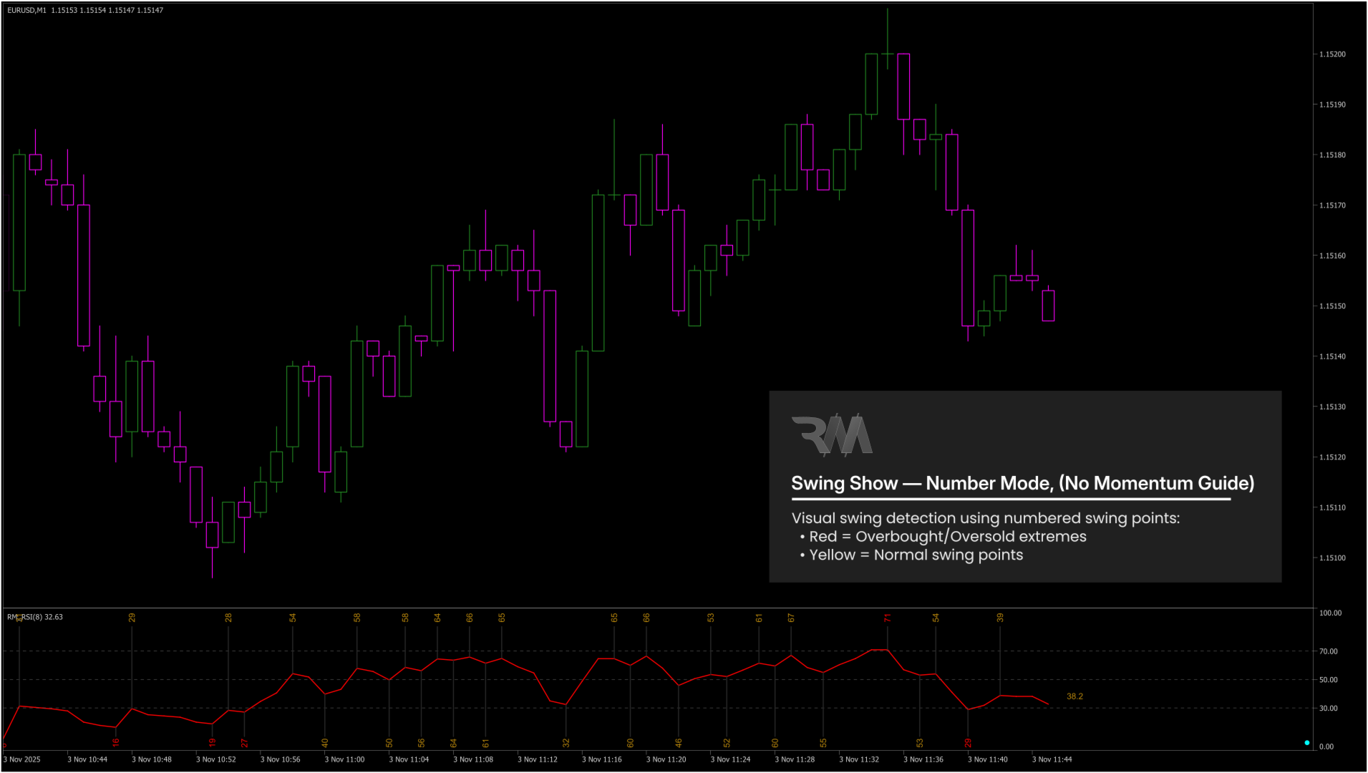The image size is (1368, 773).
Task: Select the 3 Nov 11:44 time label
Action: click(x=1052, y=759)
